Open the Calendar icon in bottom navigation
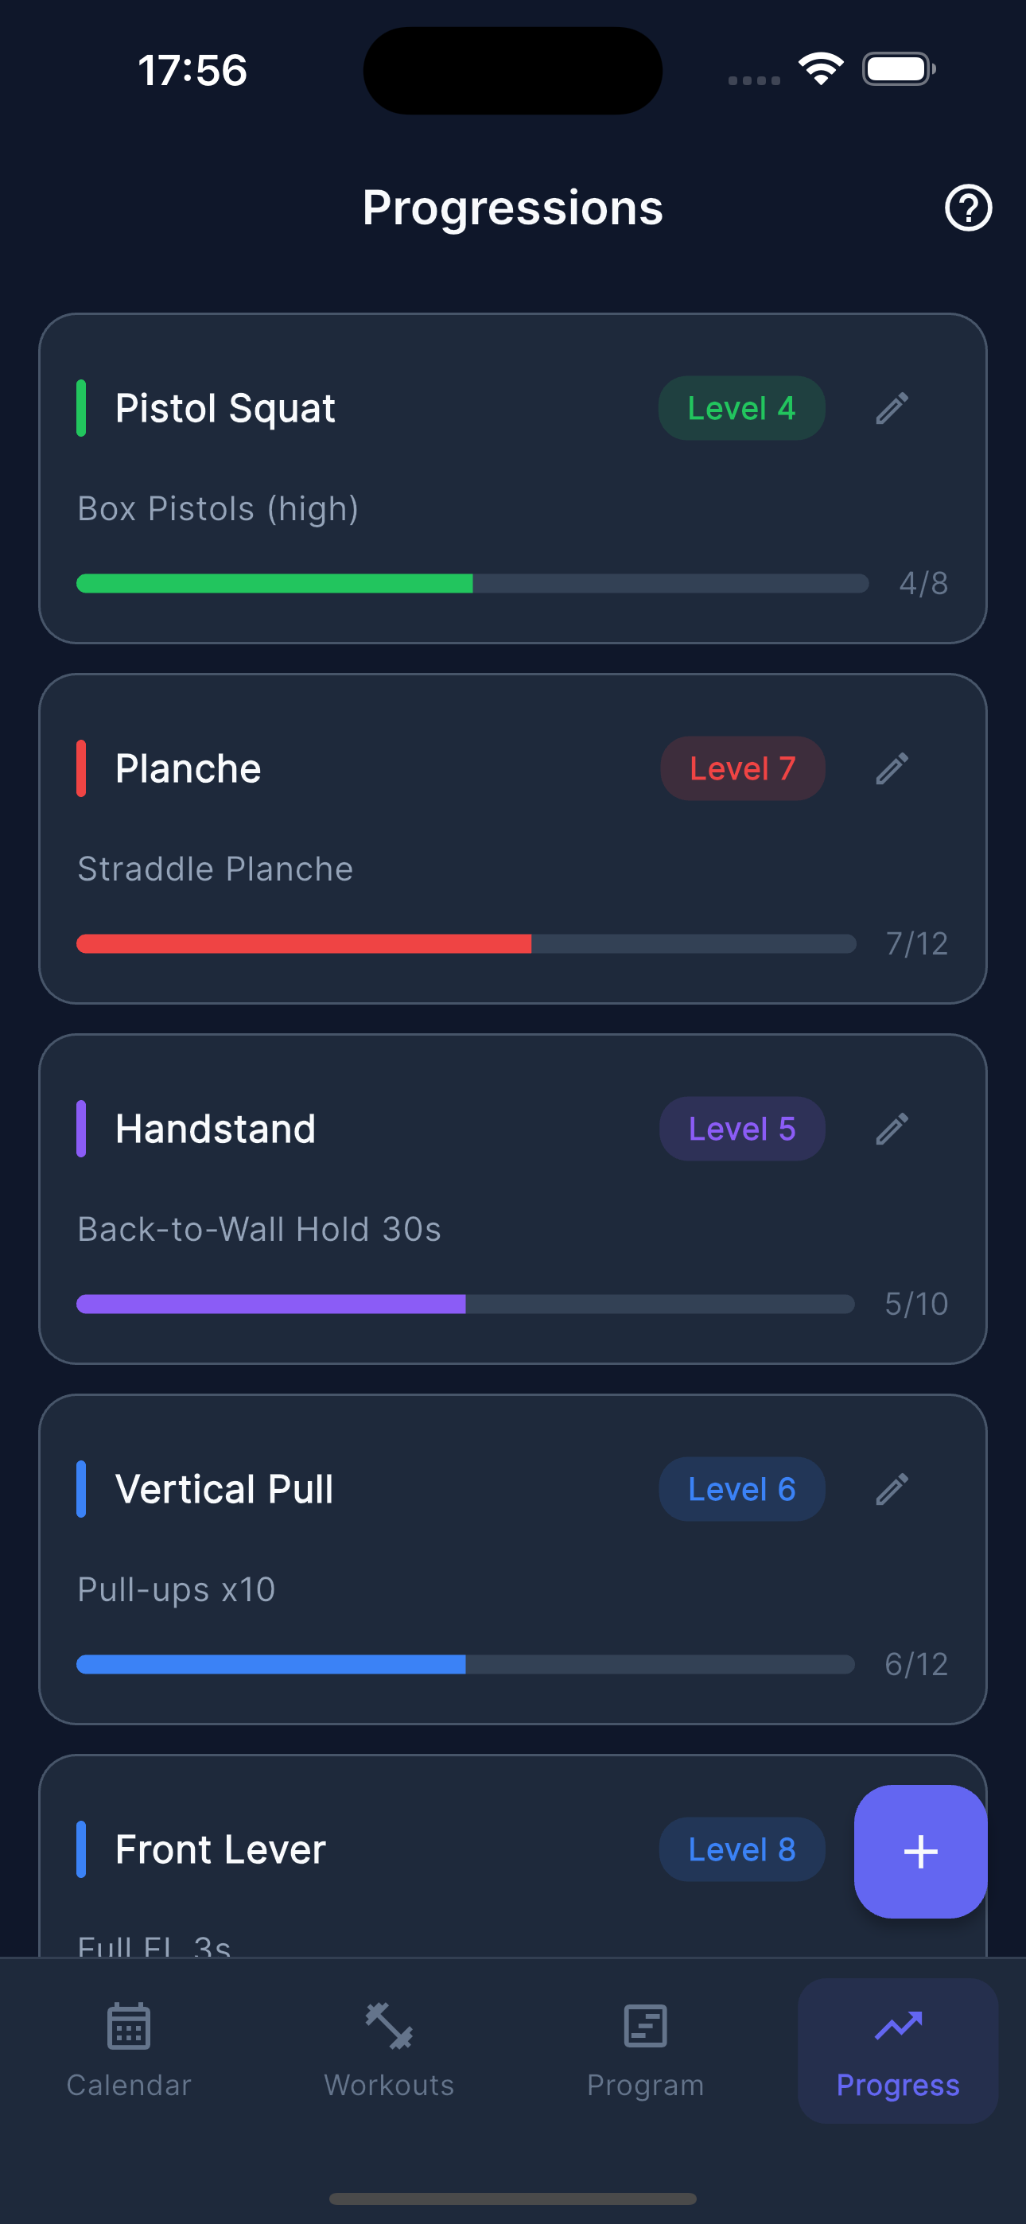Screen dimensions: 1026x2224 [128, 2028]
